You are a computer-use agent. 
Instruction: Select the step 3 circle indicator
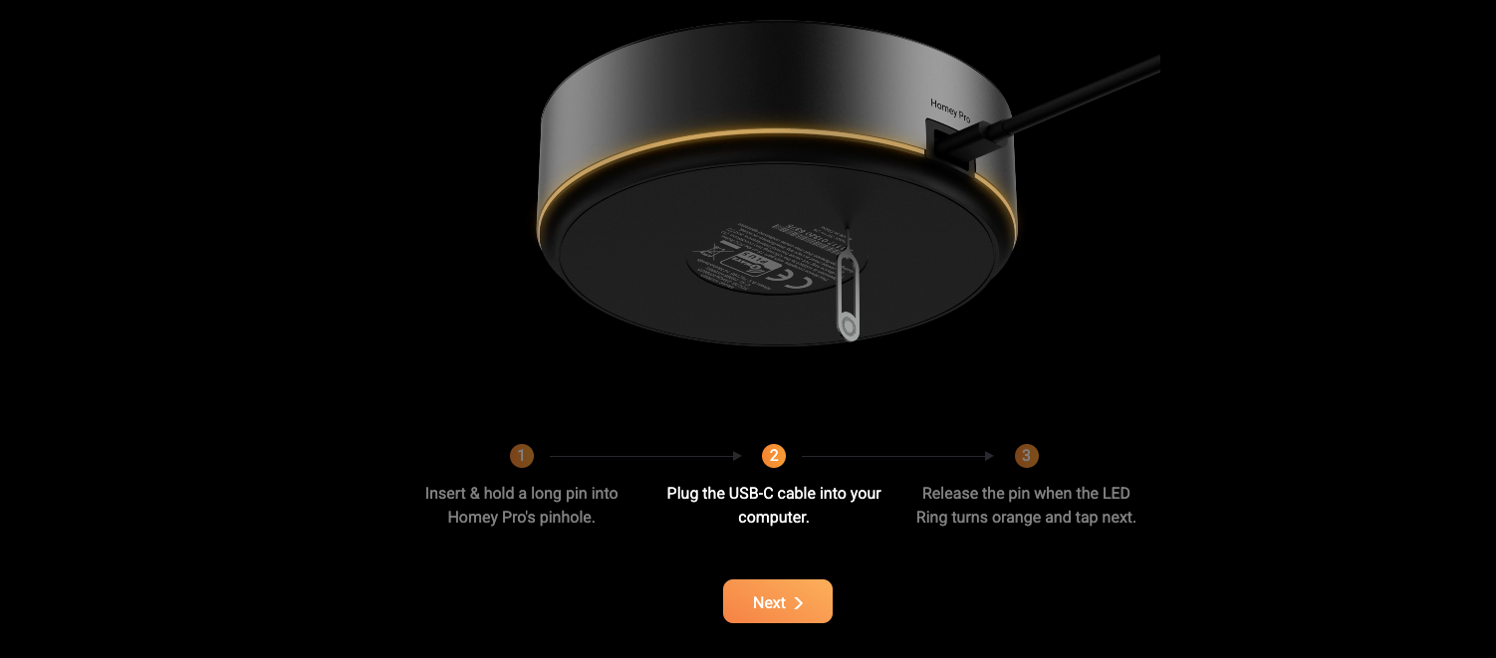pyautogui.click(x=1026, y=456)
